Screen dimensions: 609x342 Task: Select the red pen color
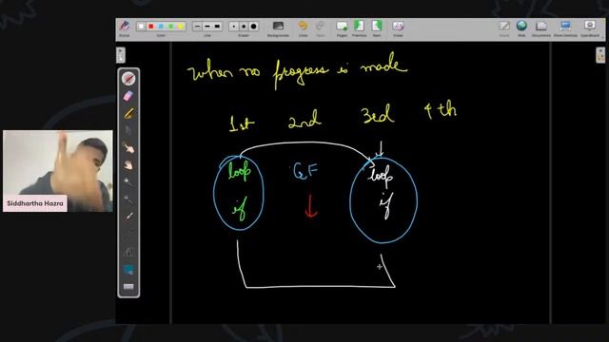tap(151, 27)
